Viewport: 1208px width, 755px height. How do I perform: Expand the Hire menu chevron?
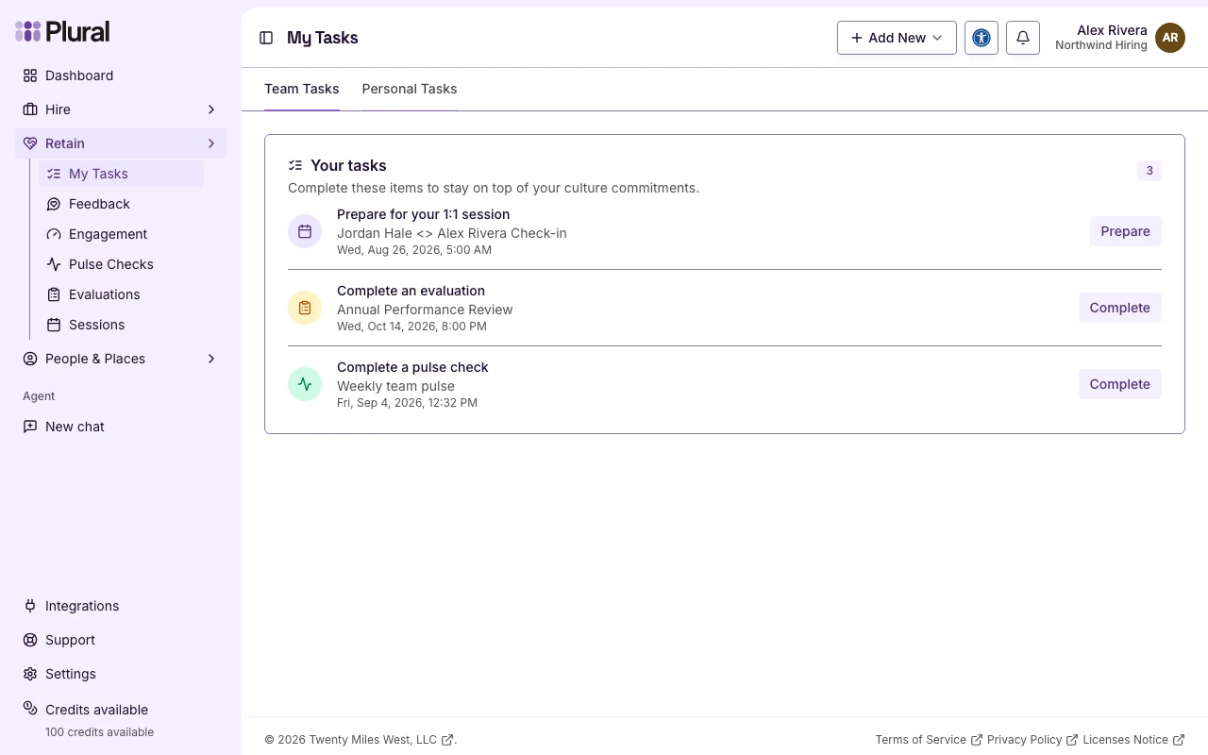[211, 109]
